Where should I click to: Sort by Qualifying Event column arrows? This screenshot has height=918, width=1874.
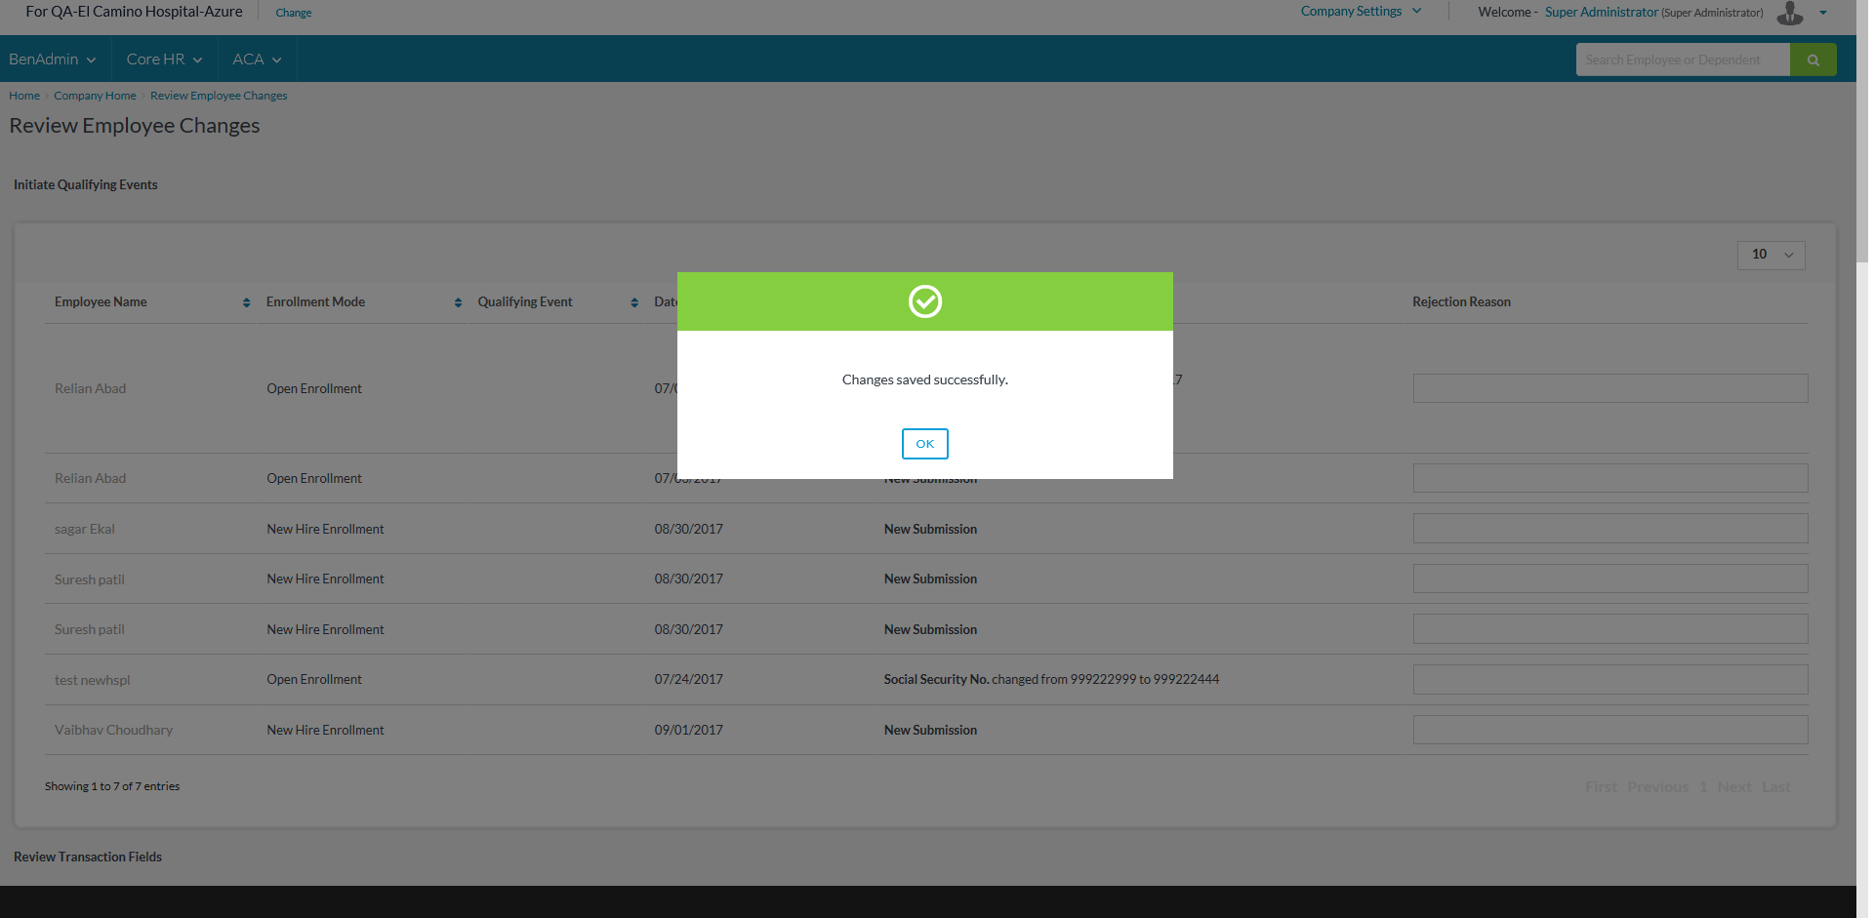coord(633,302)
